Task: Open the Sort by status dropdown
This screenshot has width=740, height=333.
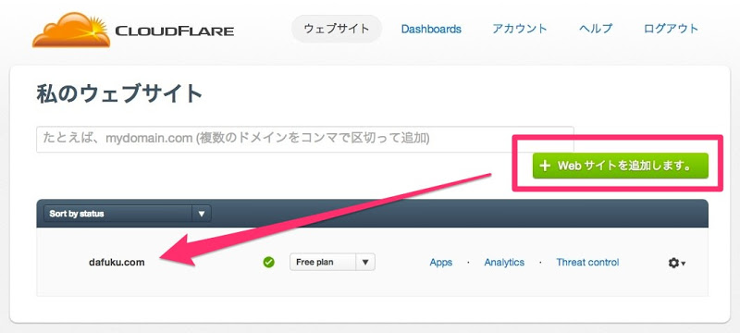Action: [x=128, y=214]
